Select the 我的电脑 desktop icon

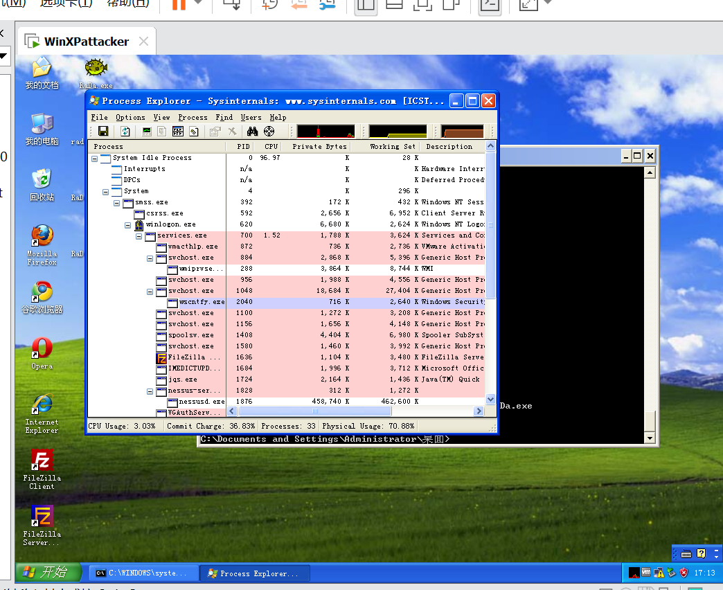[x=42, y=129]
